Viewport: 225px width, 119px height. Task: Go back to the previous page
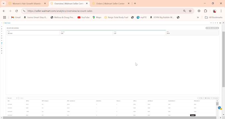click(x=4, y=11)
